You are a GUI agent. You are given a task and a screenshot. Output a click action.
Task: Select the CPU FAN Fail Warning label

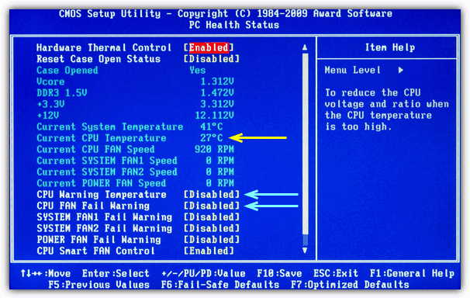coord(93,206)
